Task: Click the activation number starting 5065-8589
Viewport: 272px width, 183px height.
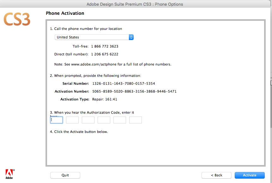Action: (134, 91)
